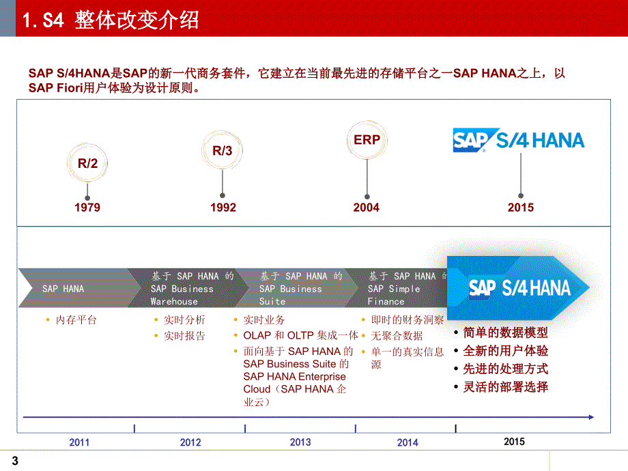This screenshot has height=471, width=628.
Task: Click the grey SAP HANA chevron segment
Action: coord(78,288)
